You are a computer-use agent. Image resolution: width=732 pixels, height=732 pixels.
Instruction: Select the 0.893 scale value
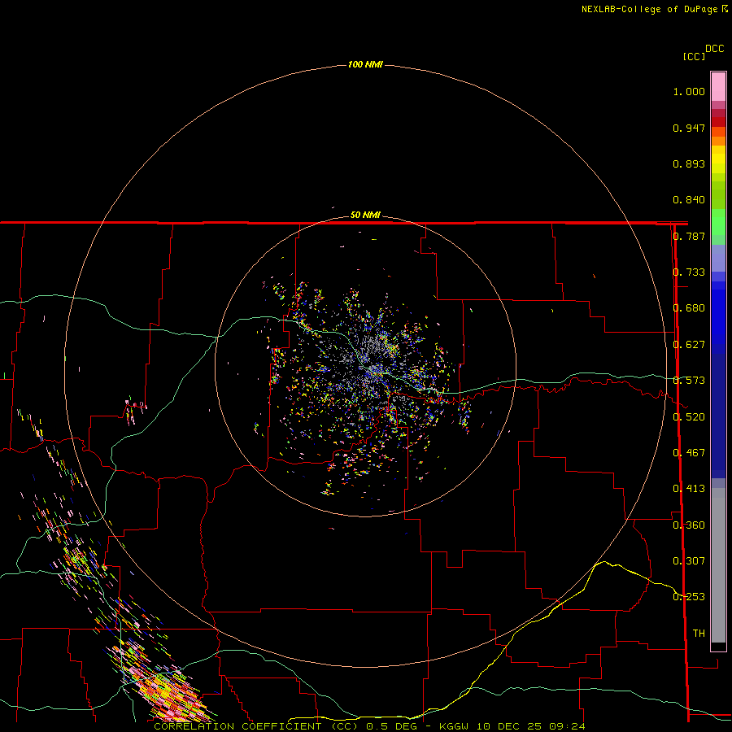(689, 163)
